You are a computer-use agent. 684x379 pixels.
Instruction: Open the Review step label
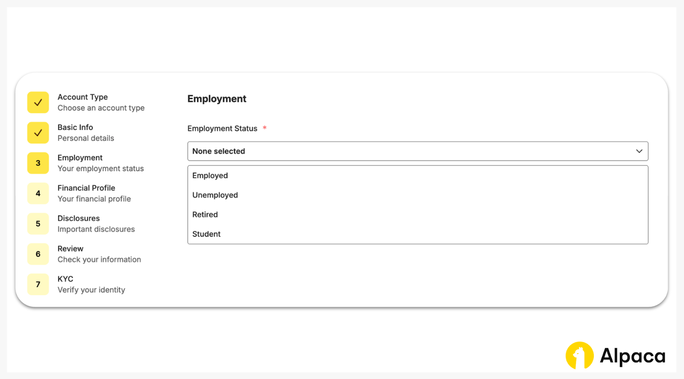click(x=71, y=249)
